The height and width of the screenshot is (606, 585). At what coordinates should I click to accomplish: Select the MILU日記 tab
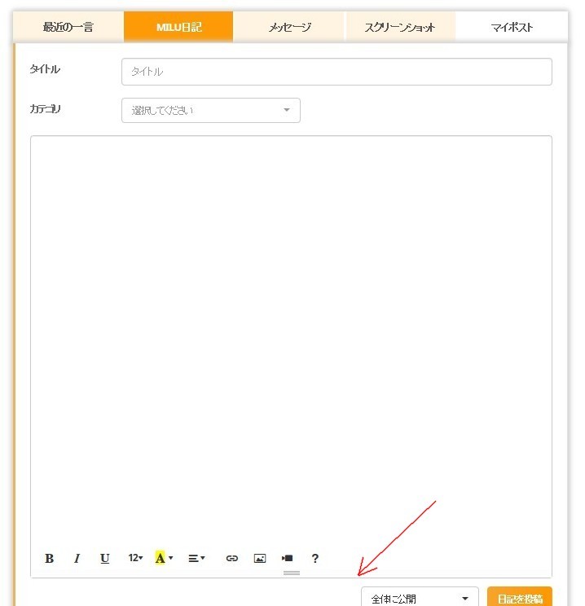178,28
